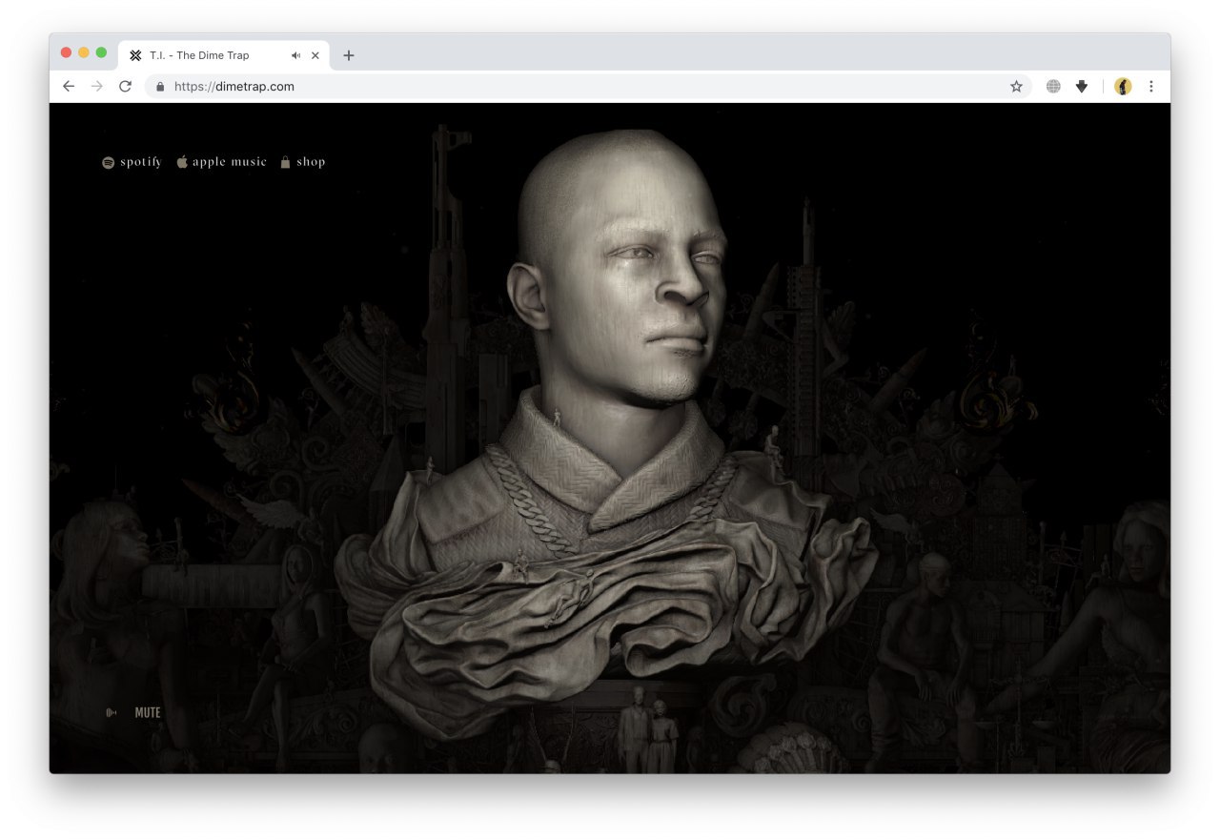Click the tab's favicon
This screenshot has width=1220, height=839.
point(135,55)
